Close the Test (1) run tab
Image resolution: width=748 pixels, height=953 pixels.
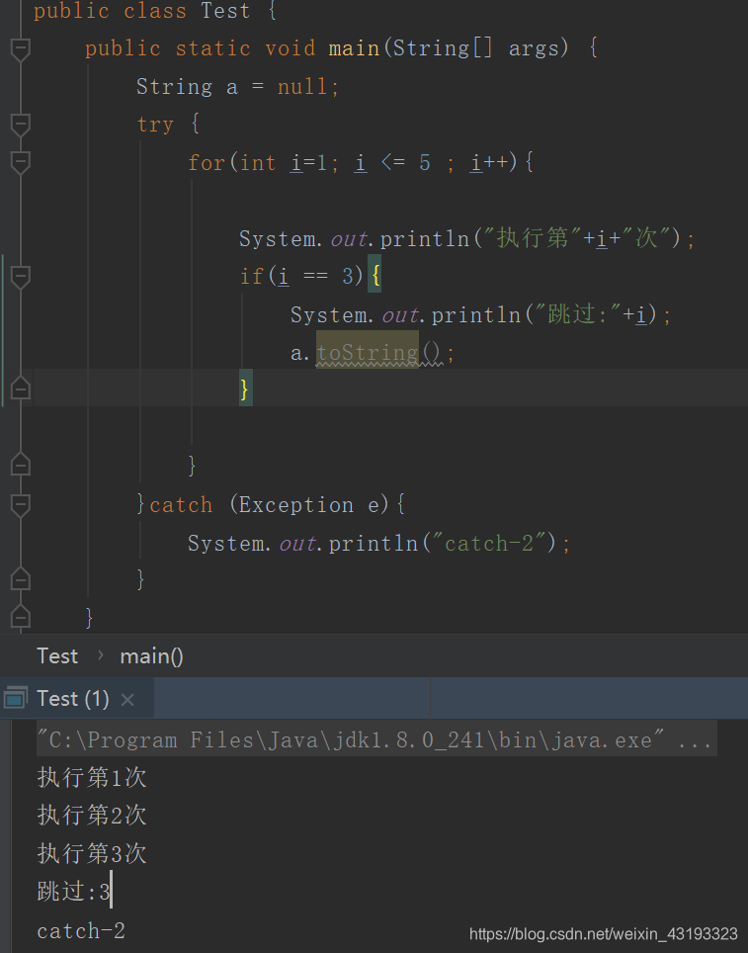click(127, 700)
